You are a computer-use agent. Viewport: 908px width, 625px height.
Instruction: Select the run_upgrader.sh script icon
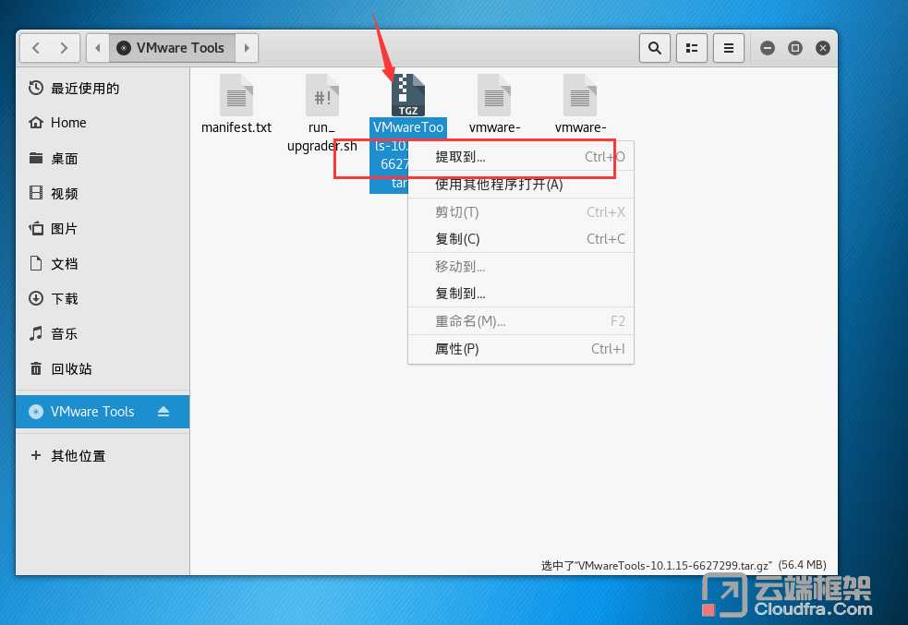point(322,95)
